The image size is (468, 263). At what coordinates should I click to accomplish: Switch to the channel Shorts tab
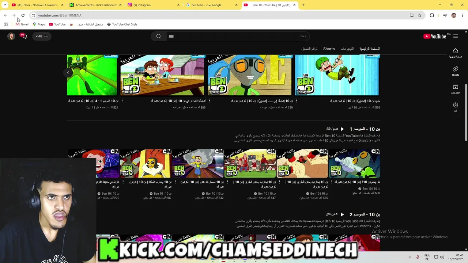329,49
